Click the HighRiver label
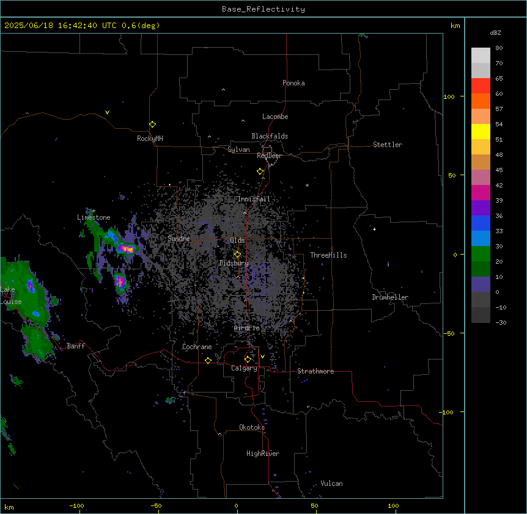This screenshot has height=514, width=527. coord(263,454)
